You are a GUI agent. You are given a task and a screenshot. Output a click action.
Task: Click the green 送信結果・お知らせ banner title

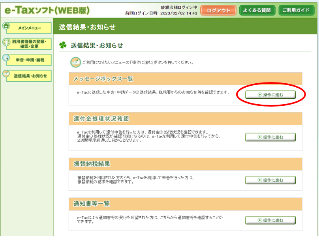pos(87,27)
